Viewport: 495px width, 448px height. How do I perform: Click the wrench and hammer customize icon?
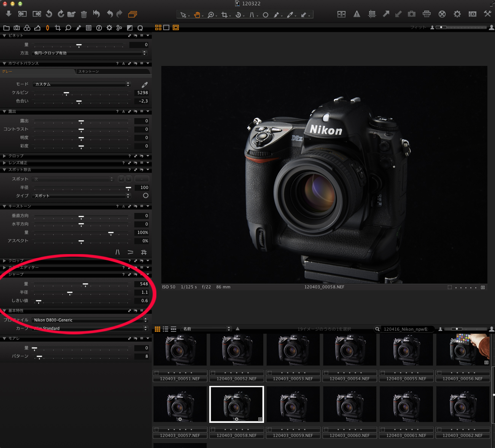pyautogui.click(x=487, y=14)
